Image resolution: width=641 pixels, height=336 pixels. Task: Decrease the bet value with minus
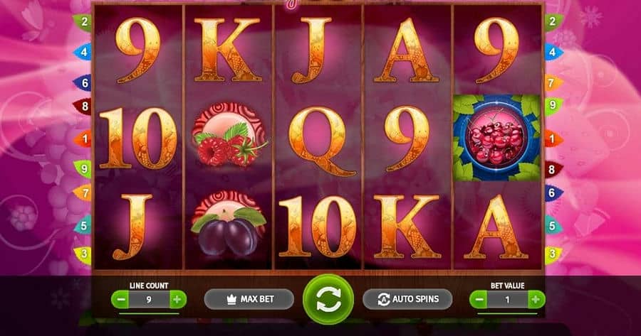tap(479, 300)
